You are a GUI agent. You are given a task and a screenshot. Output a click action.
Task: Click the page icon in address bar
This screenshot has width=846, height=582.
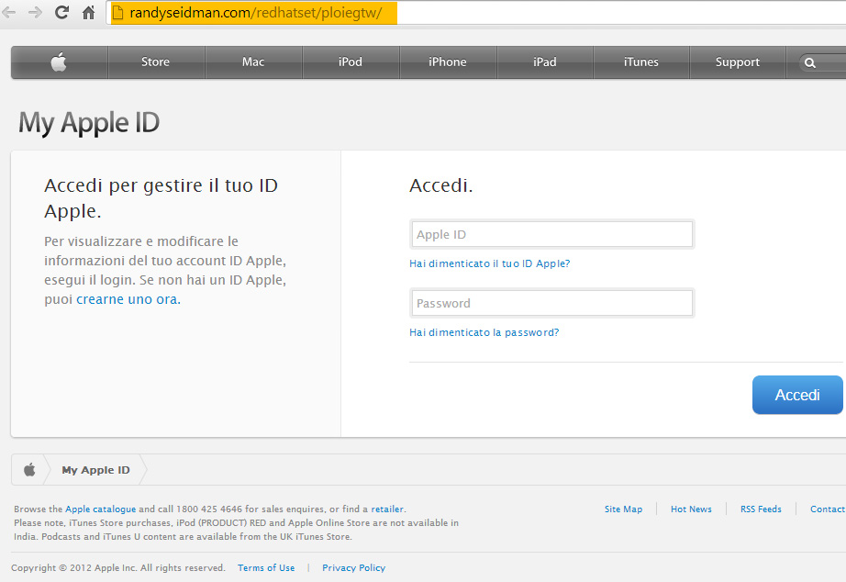click(x=118, y=13)
